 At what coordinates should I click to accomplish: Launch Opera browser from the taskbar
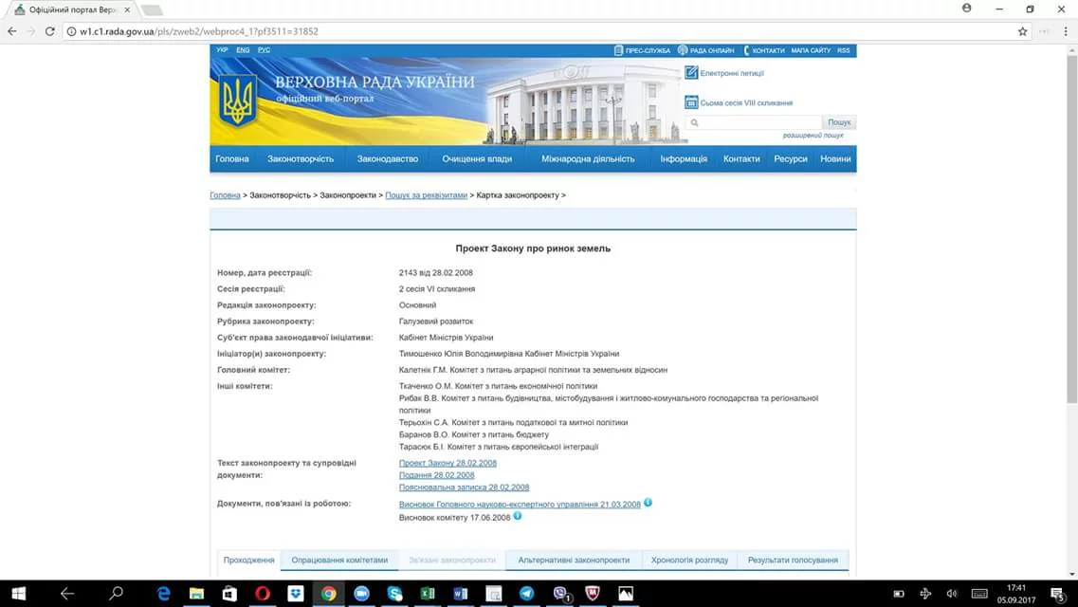(x=263, y=594)
